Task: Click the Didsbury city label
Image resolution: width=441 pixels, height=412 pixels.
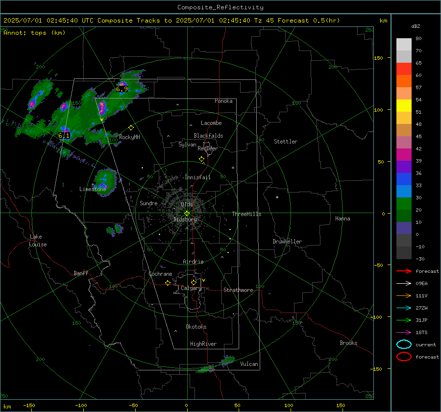Action: point(185,219)
